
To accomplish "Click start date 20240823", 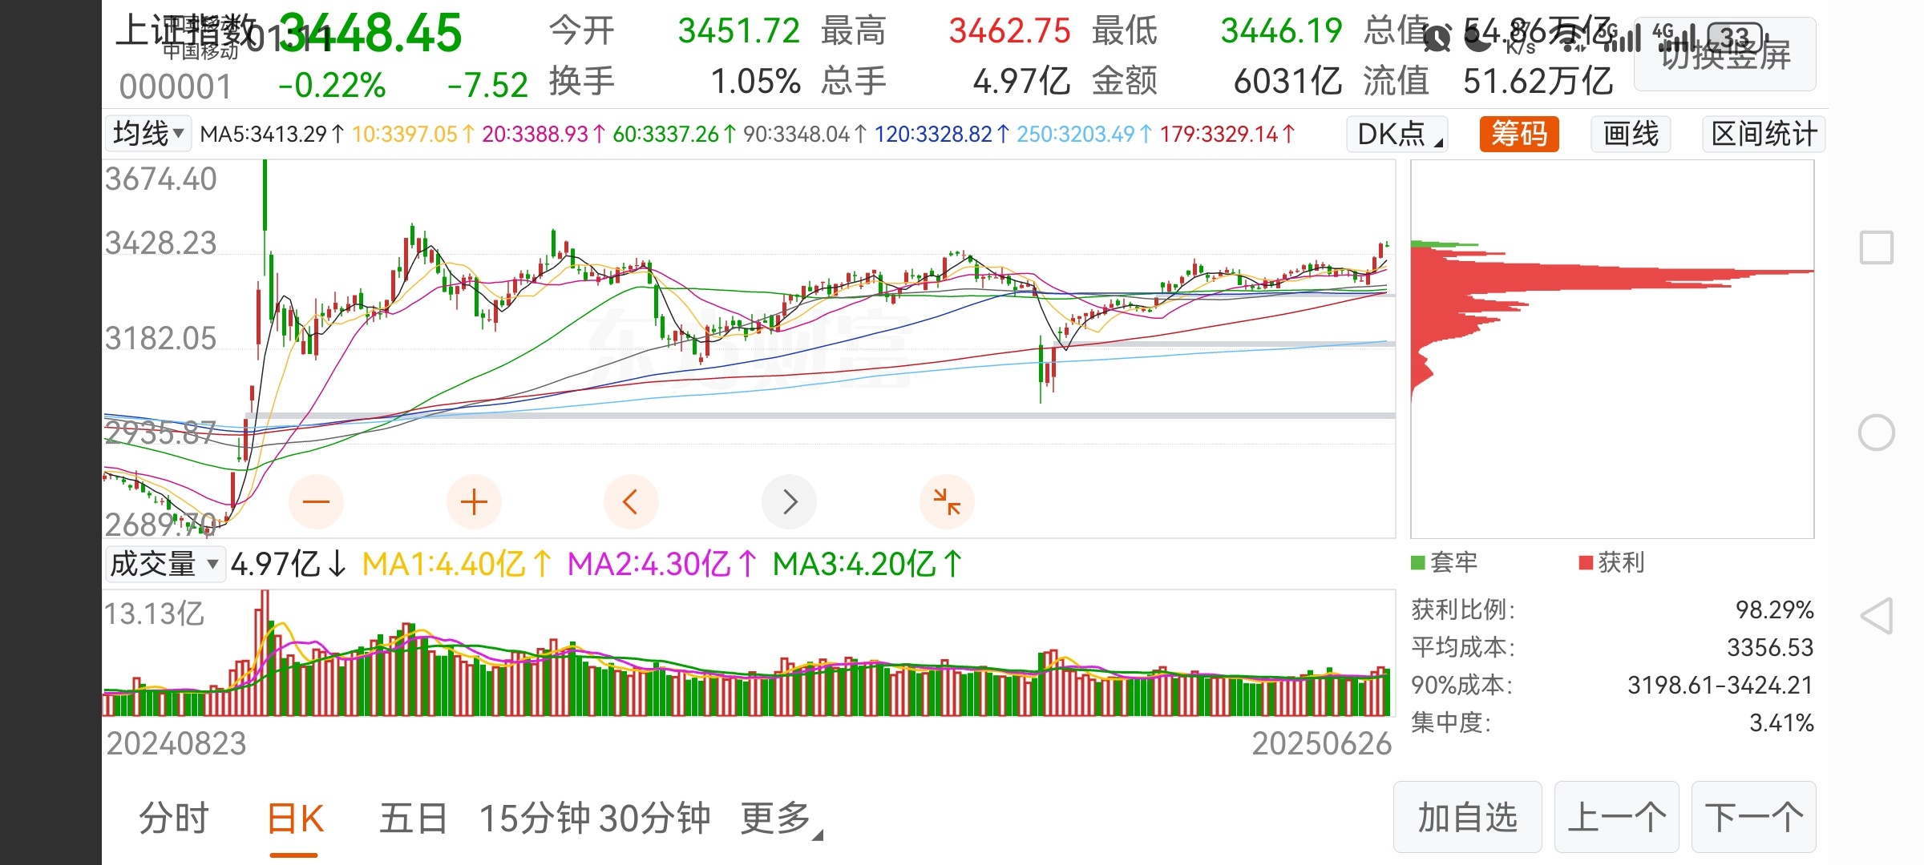I will pyautogui.click(x=176, y=744).
